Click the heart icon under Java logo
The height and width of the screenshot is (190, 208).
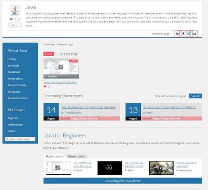pos(11,19)
